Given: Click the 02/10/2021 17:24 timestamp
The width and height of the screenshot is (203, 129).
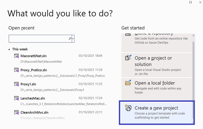Looking at the screenshot, I should click(x=90, y=98).
